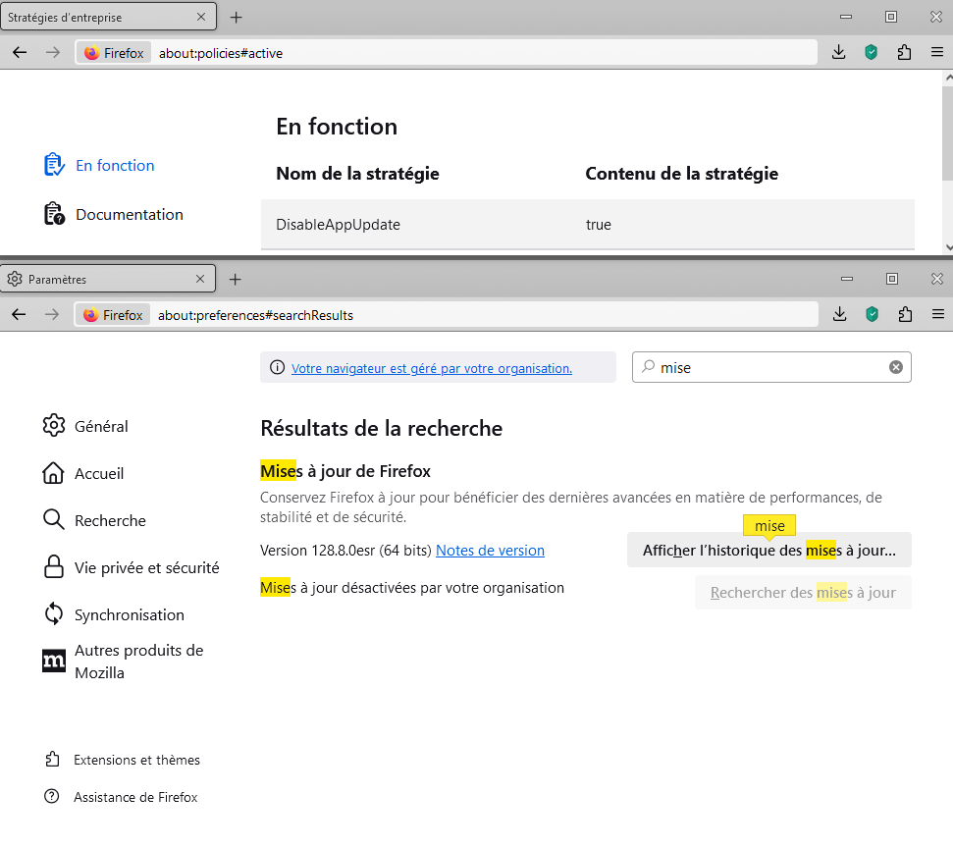Click Firefox identity badge in the Paramètres window
The height and width of the screenshot is (848, 953).
tap(113, 315)
